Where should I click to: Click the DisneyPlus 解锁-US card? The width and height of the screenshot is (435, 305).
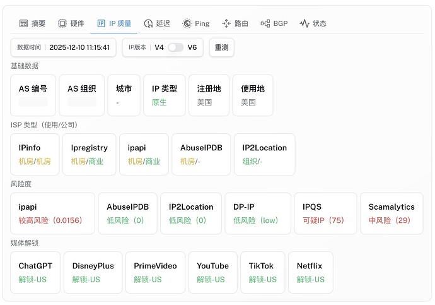[x=93, y=273]
